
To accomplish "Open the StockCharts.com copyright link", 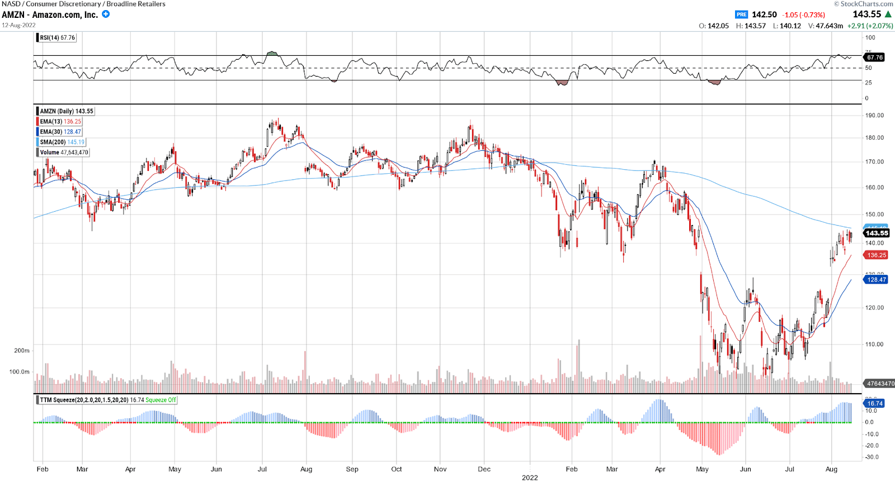I will [864, 4].
